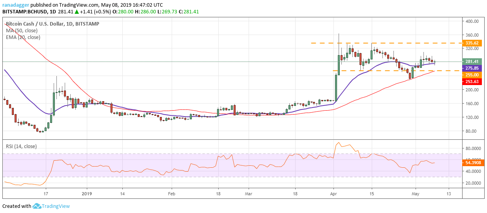Click the 54.3908 RSI value label
The width and height of the screenshot is (487, 213).
pos(472,163)
